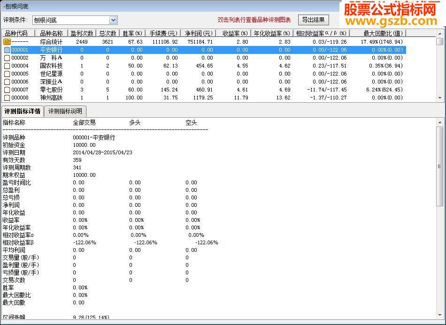Image resolution: width=446 pixels, height=325 pixels.
Task: Click the document icon for 000007 零七股份
Action: tap(7, 90)
